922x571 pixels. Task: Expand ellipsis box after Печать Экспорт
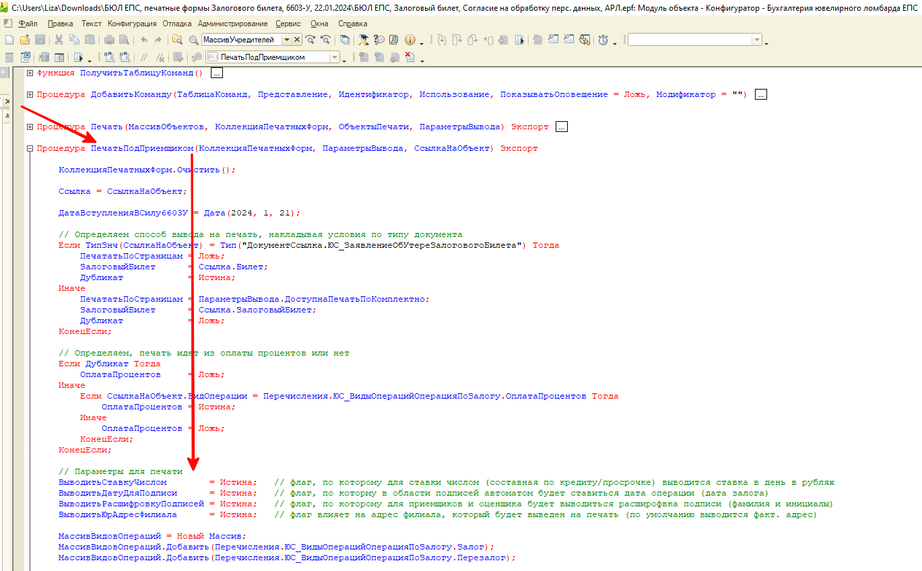coord(562,127)
